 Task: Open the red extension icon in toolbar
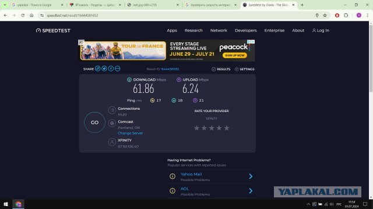point(337,16)
